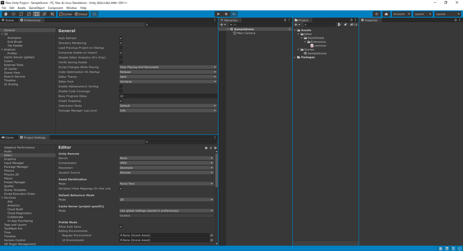This screenshot has height=251, width=463.
Task: Select the combined Transform tool
Action: point(44,14)
